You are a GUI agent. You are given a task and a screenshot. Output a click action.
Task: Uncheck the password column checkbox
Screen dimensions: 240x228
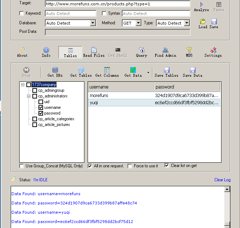[x=41, y=113]
